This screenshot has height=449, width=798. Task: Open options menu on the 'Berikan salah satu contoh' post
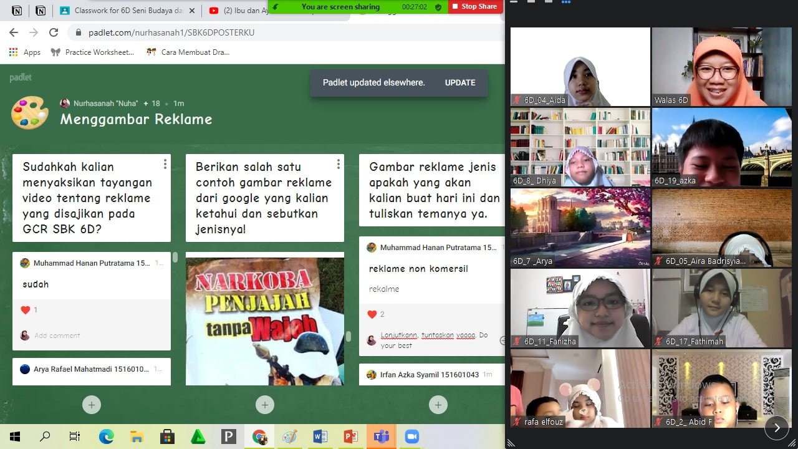coord(338,163)
